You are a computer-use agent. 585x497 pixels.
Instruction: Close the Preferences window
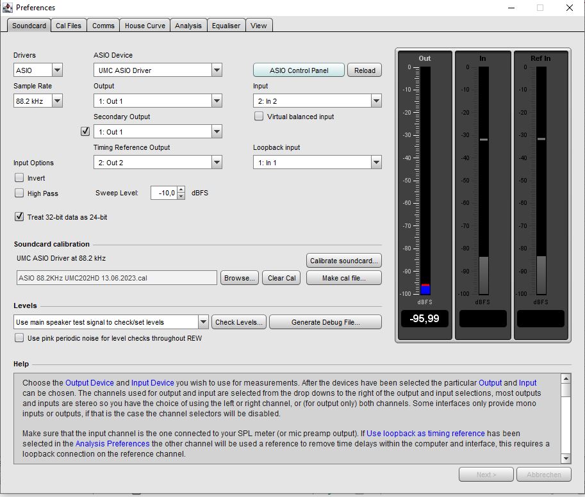[570, 8]
